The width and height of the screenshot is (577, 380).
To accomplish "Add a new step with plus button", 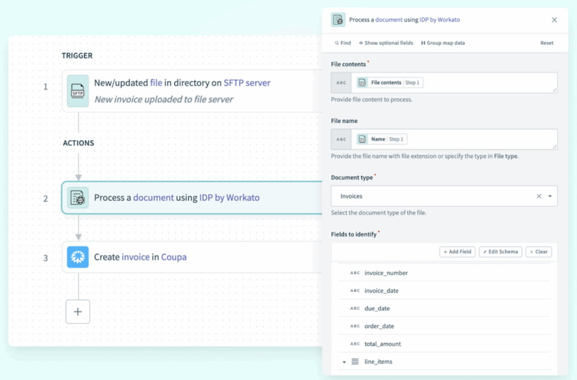I will pos(78,312).
